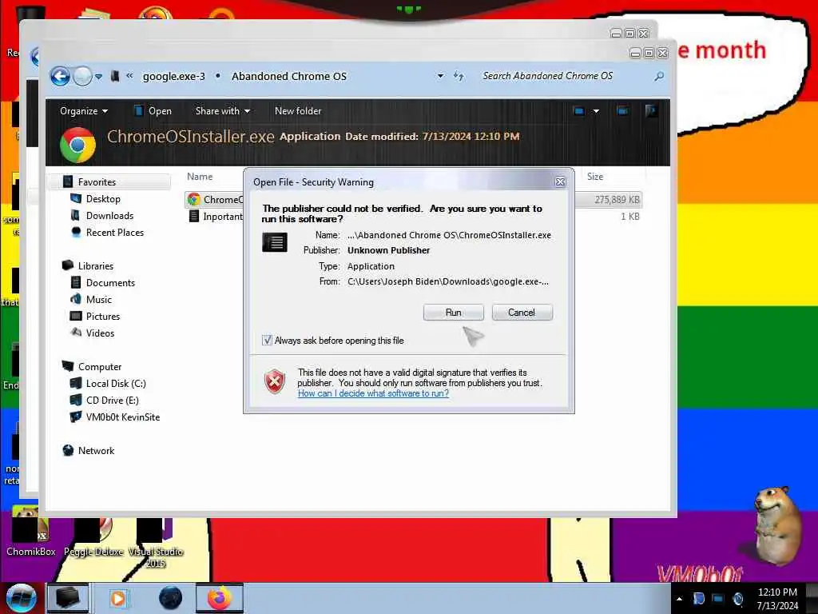Show hidden tray icons arrow
This screenshot has height=614, width=818.
tap(679, 599)
